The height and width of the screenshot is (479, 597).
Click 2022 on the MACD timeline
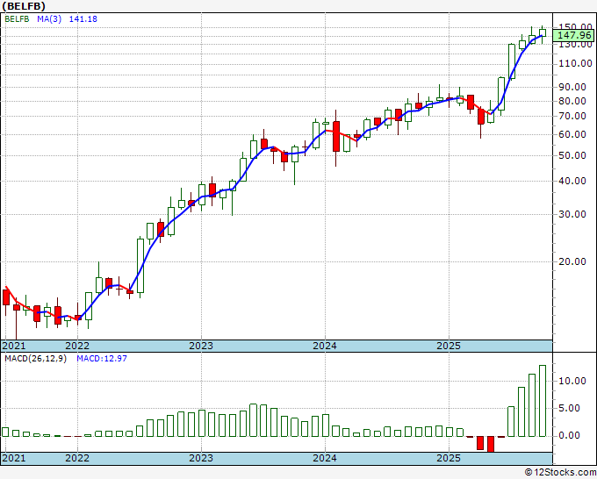point(77,458)
